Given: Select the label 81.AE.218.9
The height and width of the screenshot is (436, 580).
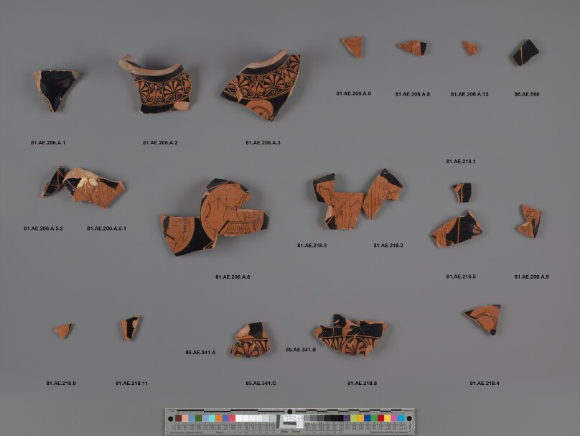Looking at the screenshot, I should click(x=61, y=383).
